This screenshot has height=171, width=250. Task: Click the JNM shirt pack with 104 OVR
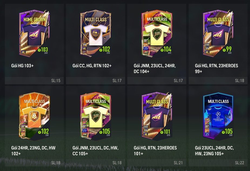pyautogui.click(x=157, y=33)
